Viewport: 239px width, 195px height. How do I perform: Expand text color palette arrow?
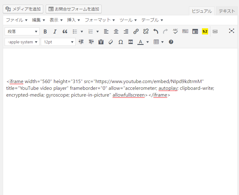point(148,42)
